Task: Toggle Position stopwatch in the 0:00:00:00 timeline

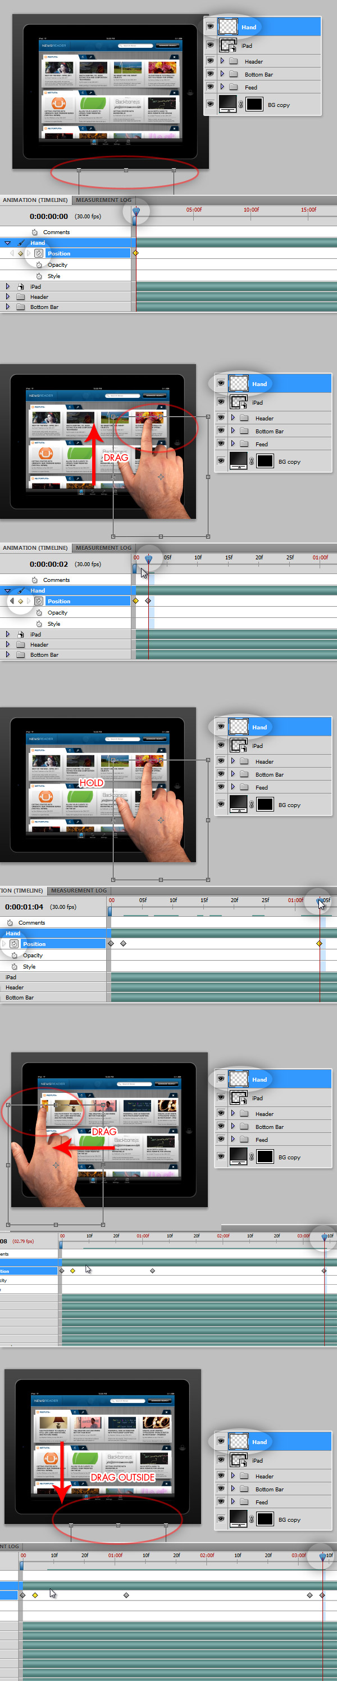Action: [x=38, y=253]
